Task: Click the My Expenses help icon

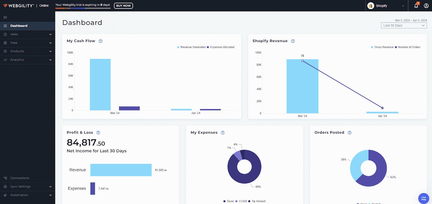Action: [x=223, y=133]
